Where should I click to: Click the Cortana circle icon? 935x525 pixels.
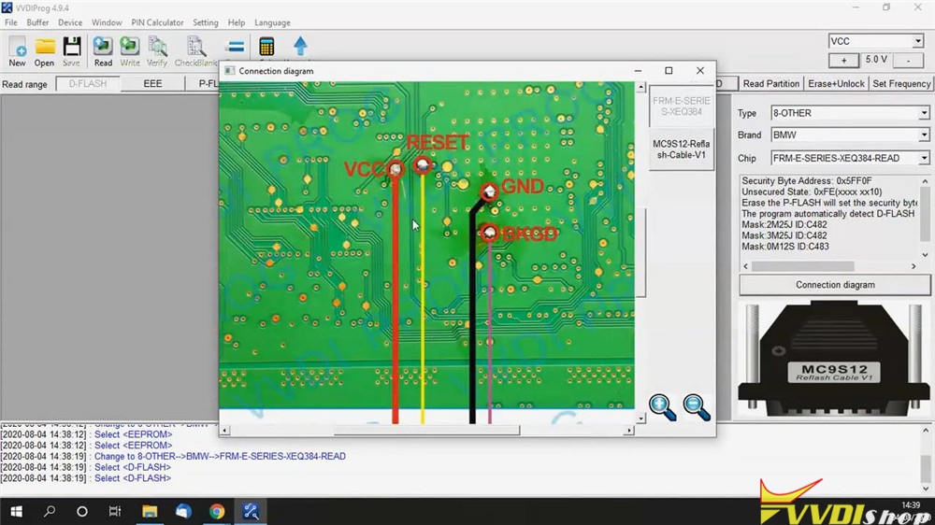pyautogui.click(x=82, y=511)
